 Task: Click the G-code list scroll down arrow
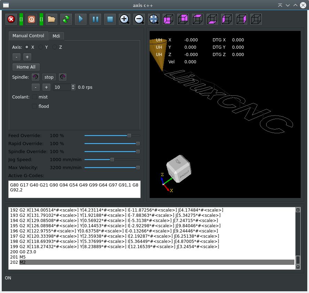[298, 267]
